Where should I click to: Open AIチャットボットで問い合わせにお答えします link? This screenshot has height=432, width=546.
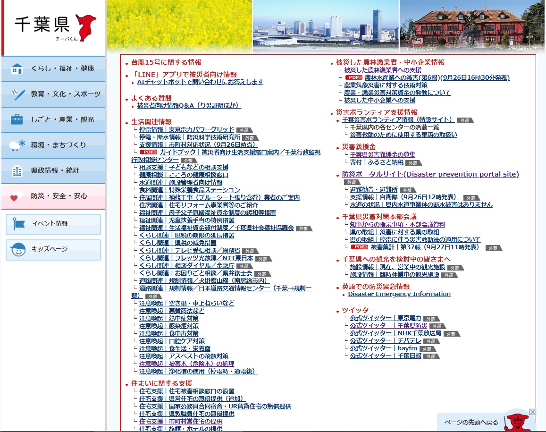pyautogui.click(x=200, y=82)
